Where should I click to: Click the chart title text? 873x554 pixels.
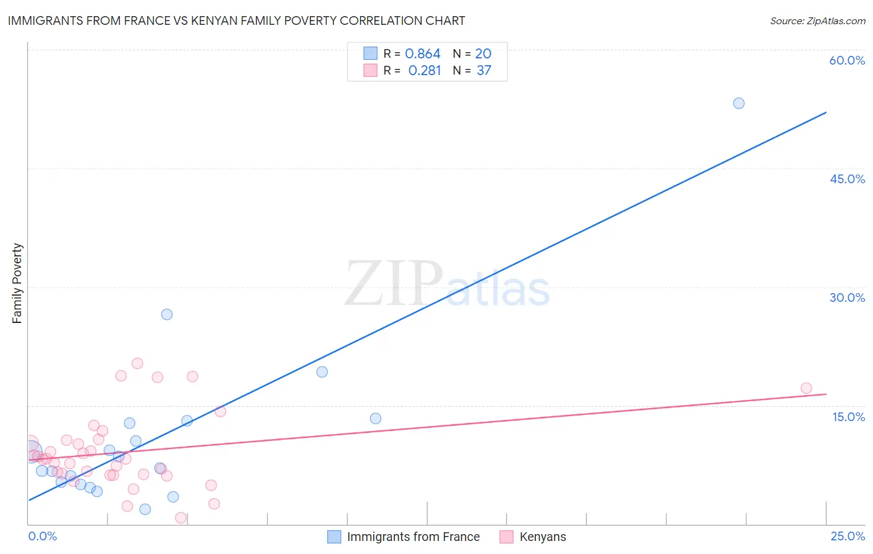[237, 21]
